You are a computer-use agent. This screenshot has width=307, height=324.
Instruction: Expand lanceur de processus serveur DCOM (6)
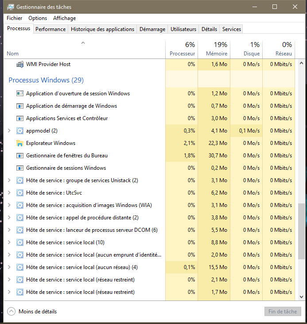(9, 230)
